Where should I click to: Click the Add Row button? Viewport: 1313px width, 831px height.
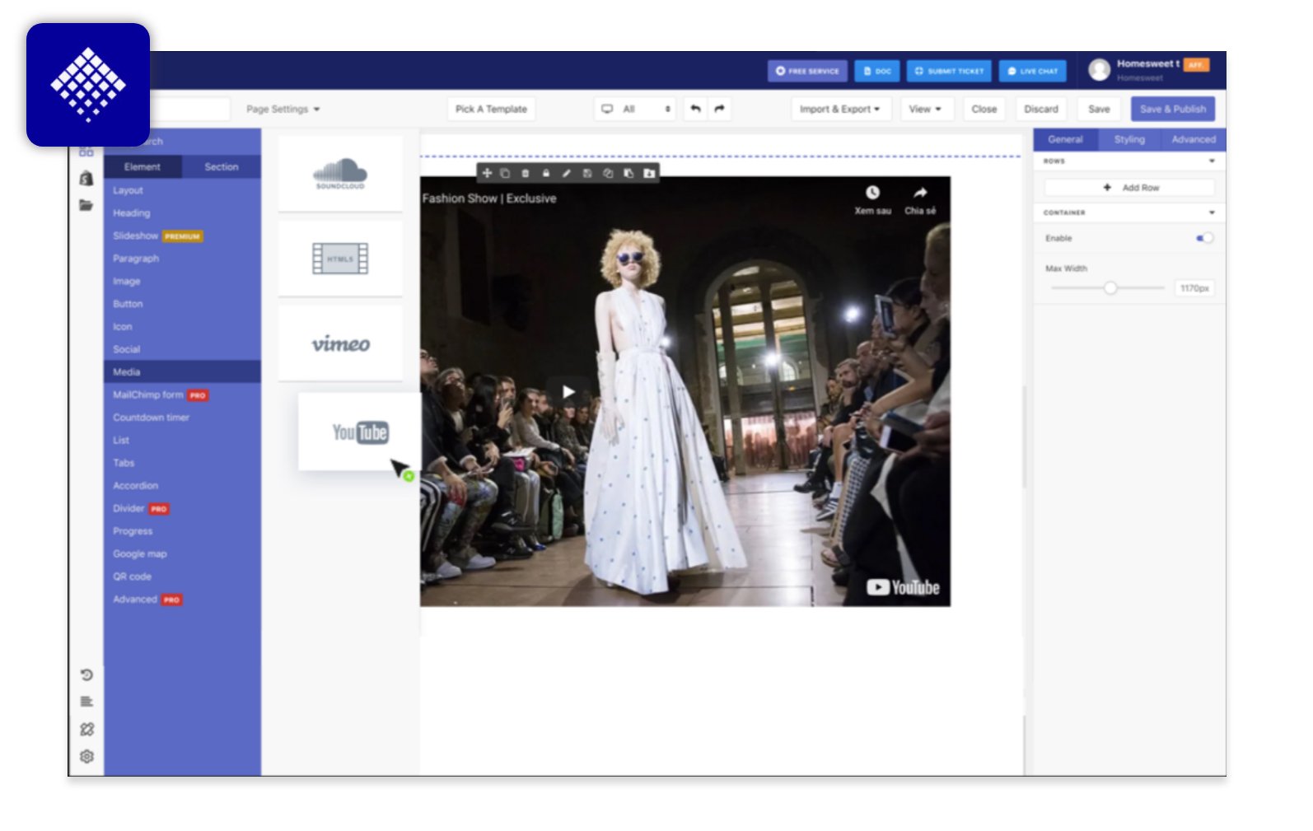[1130, 188]
